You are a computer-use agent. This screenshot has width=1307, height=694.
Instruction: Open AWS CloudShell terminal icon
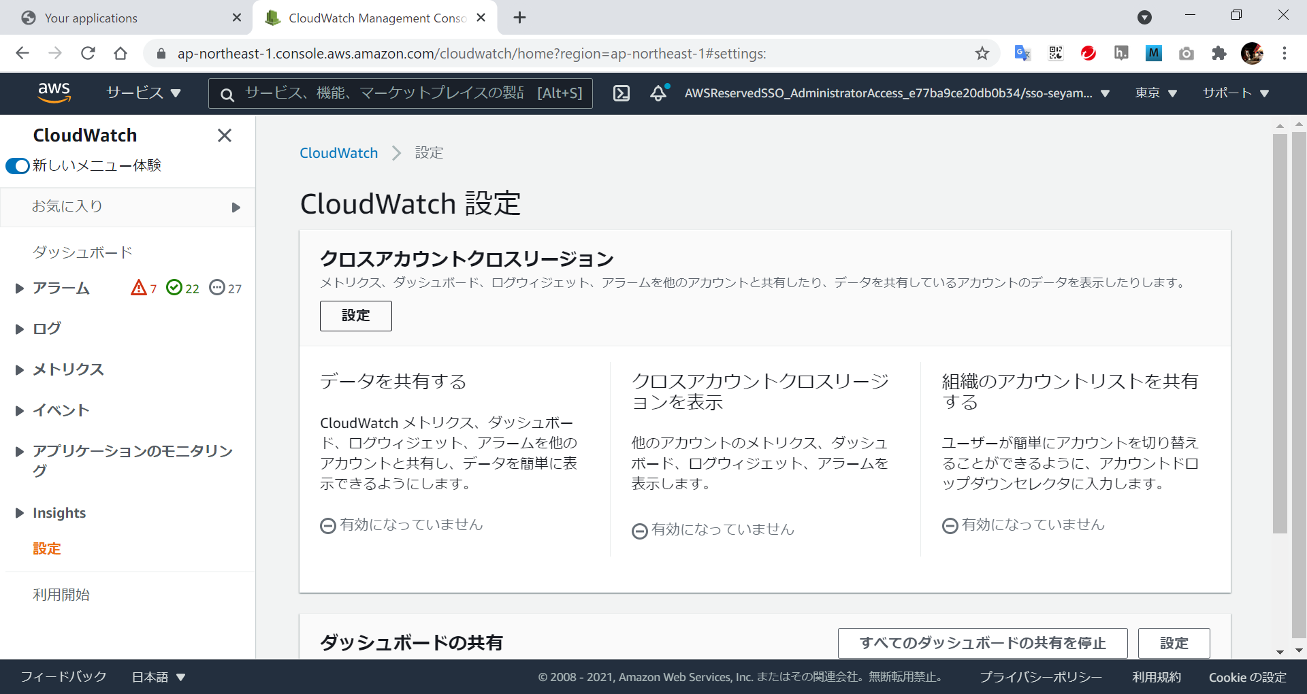(x=621, y=93)
